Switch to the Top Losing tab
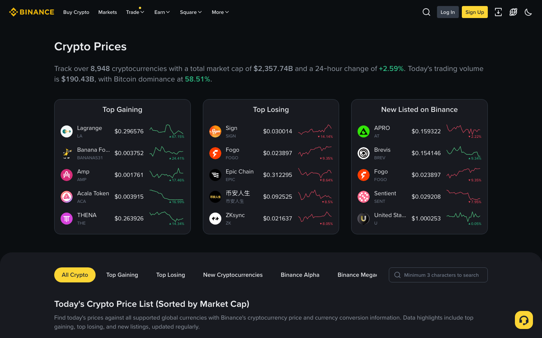 (171, 275)
